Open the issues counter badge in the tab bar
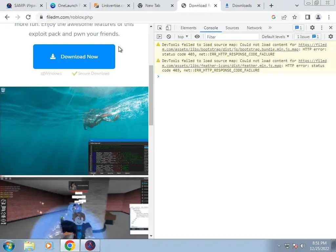 (x=298, y=28)
